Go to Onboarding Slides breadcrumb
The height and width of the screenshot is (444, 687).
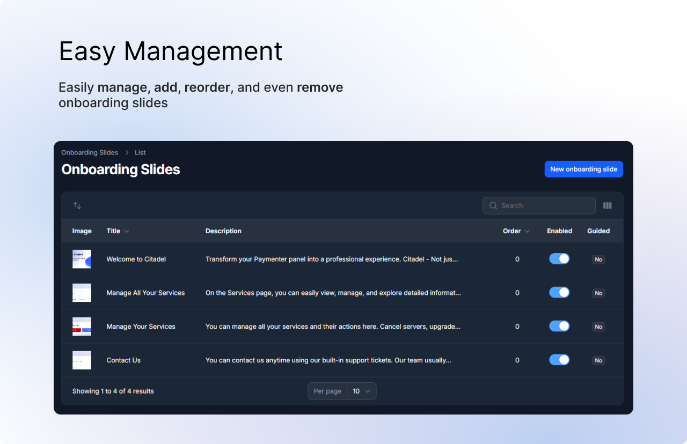coord(90,153)
